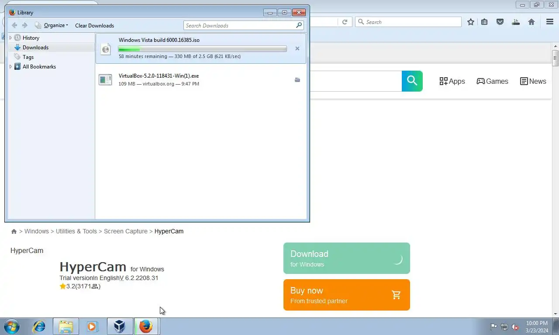This screenshot has height=335, width=559.
Task: Open containing folder for VirtualBox download
Action: point(297,80)
